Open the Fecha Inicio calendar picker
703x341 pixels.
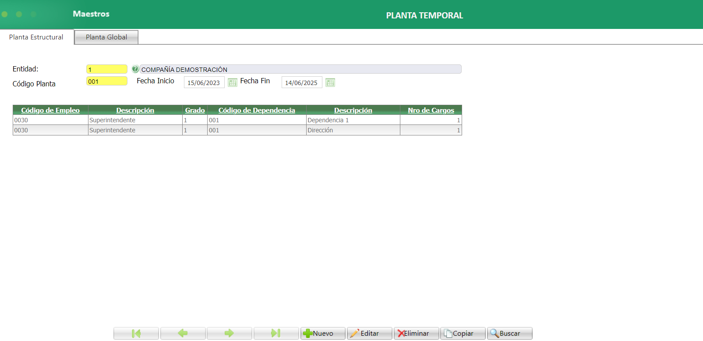pyautogui.click(x=233, y=82)
